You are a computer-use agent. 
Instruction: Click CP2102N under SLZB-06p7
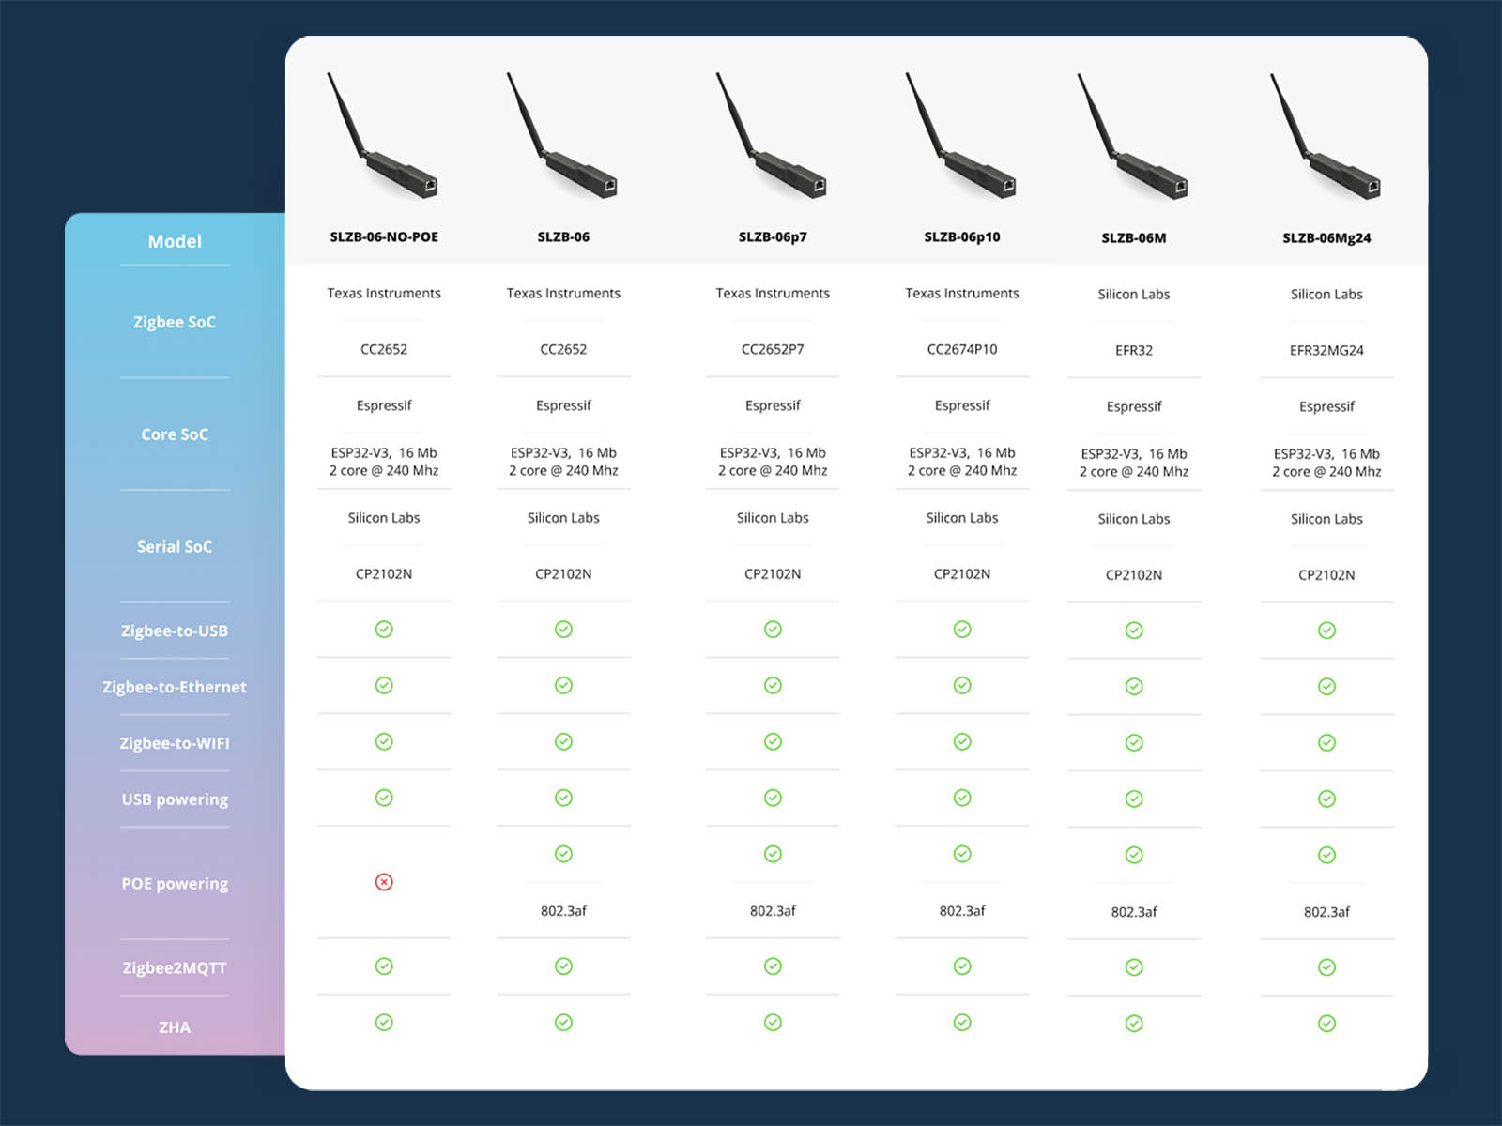[773, 573]
